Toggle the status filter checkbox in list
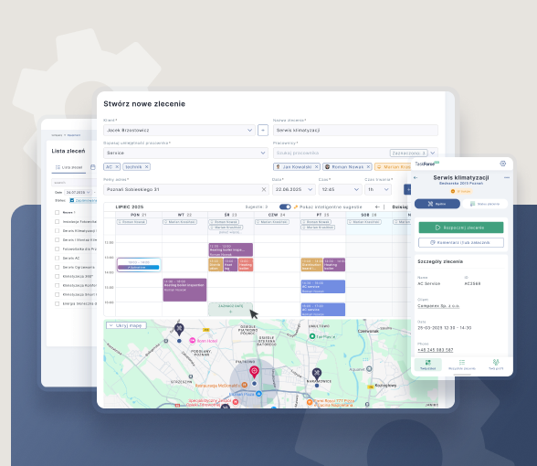 pyautogui.click(x=72, y=200)
